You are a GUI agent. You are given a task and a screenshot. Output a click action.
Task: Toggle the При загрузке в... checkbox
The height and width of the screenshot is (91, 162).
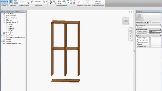point(150,42)
